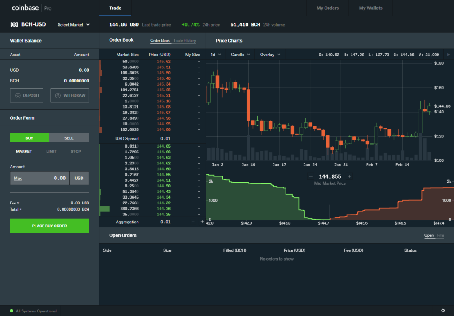Click the settings gear icon
454x316 pixels.
coord(443,311)
